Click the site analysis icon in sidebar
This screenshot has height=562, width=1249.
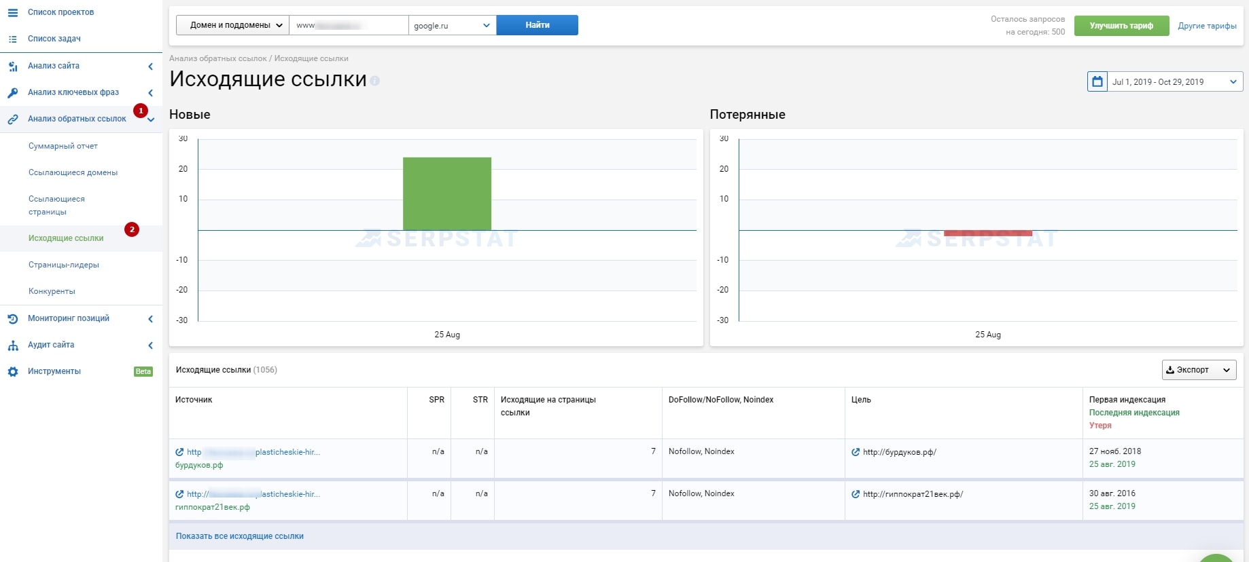(x=13, y=67)
